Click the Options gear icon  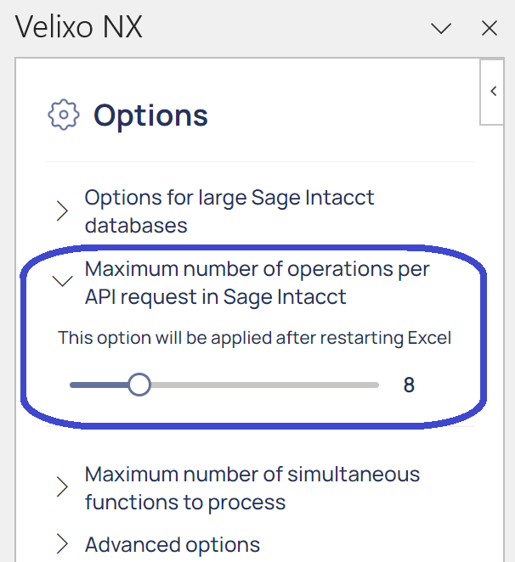coord(64,115)
